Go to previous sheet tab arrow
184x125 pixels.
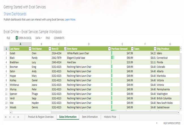pyautogui.click(x=10, y=117)
